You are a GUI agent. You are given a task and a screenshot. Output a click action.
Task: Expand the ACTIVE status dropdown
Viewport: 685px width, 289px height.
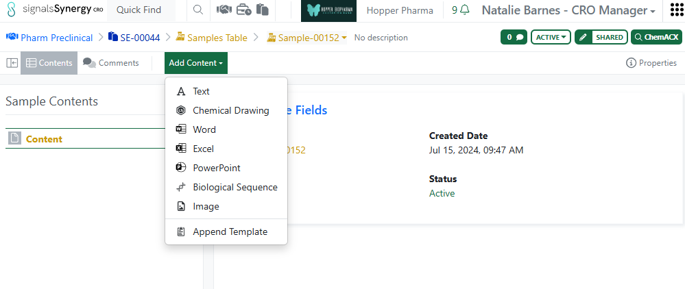coord(551,37)
